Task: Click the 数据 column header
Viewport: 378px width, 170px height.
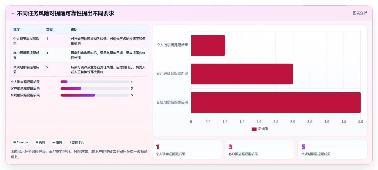Action: tap(49, 30)
